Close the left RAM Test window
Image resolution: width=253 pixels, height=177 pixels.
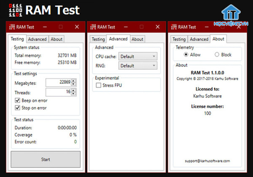(x=77, y=27)
